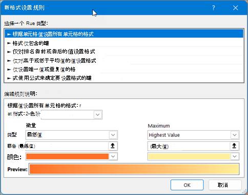The height and width of the screenshot is (195, 248).
Task: Select rule type 使用公式来确定要设置格式的
Action: click(x=124, y=78)
